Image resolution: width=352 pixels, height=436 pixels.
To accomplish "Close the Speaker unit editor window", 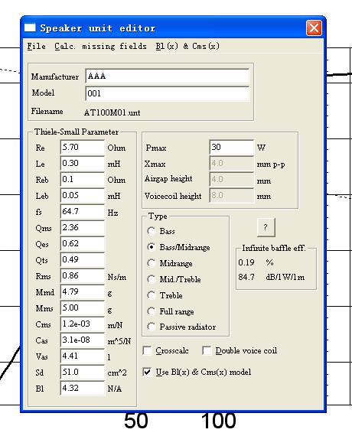I will 314,28.
